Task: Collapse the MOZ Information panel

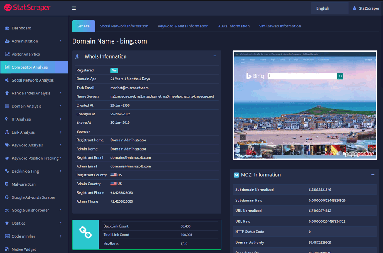Action: pyautogui.click(x=373, y=175)
